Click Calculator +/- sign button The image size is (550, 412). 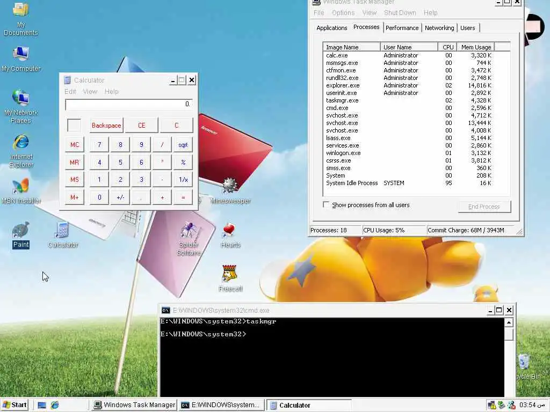click(x=120, y=197)
